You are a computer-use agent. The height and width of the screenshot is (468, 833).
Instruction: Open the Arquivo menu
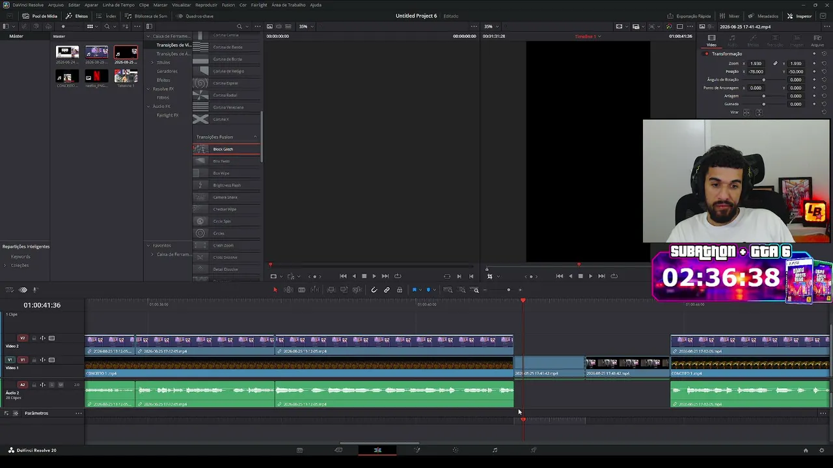(x=55, y=5)
